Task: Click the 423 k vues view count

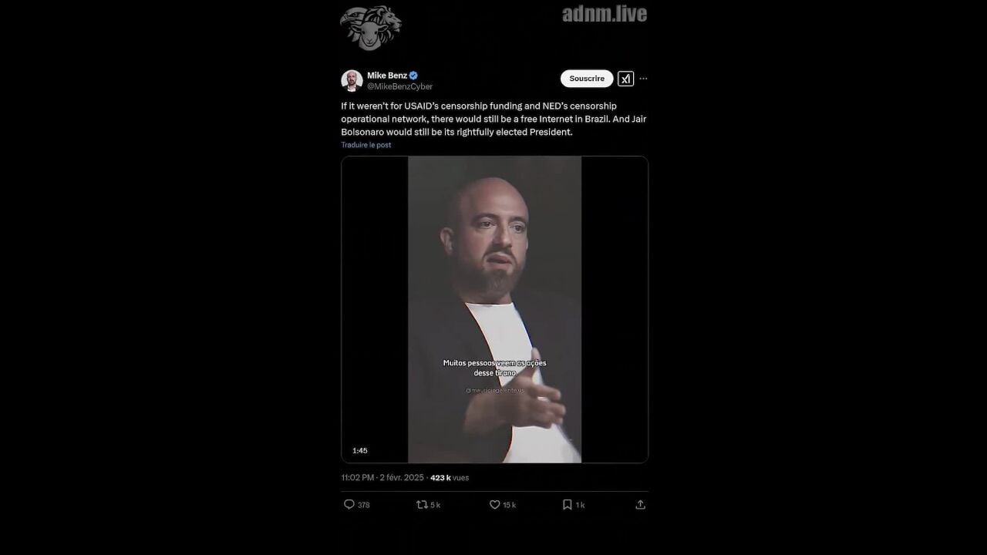Action: pyautogui.click(x=450, y=478)
